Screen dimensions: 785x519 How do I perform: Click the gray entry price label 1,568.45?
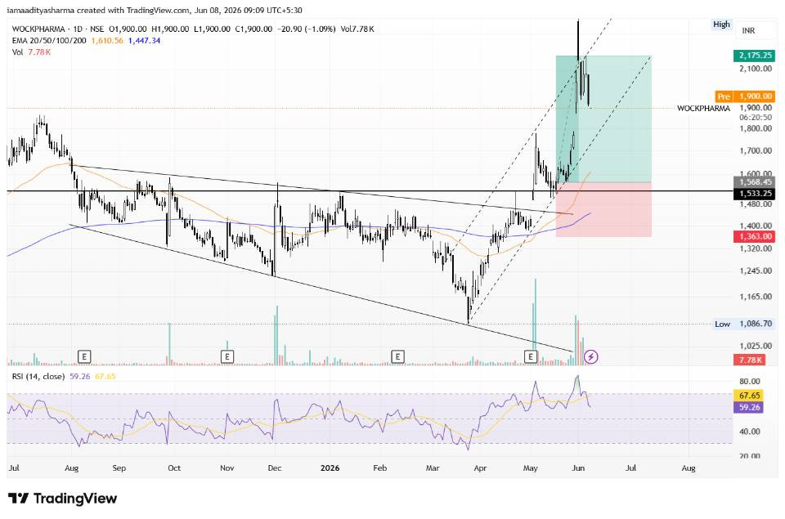click(755, 181)
